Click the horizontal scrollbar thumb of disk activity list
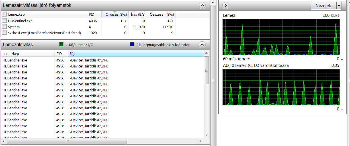350x146 pixels. [67, 141]
